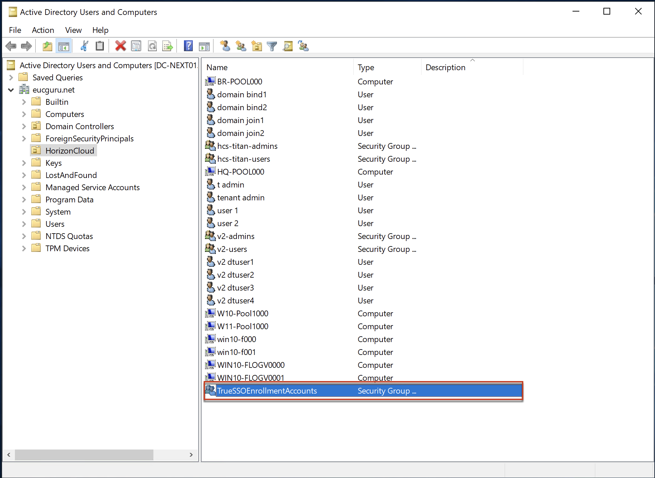Open the Action menu
This screenshot has width=655, height=478.
43,30
